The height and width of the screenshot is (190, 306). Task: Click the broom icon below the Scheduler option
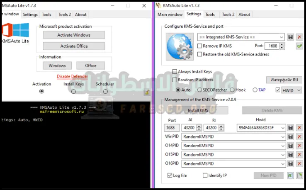click(x=146, y=92)
